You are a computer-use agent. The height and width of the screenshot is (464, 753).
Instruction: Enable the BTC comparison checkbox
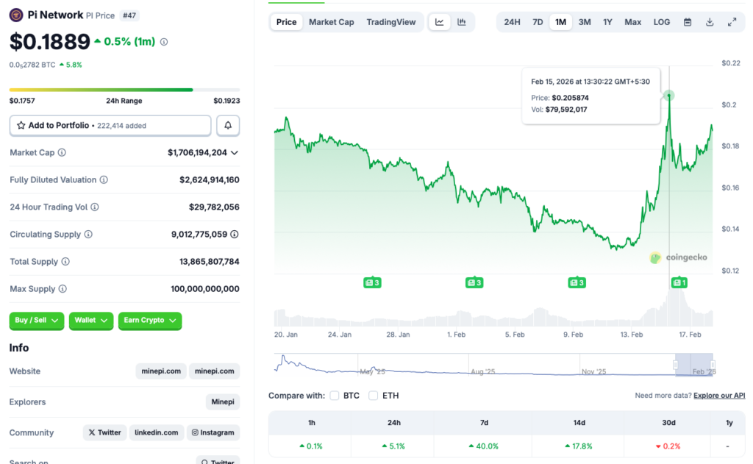click(334, 395)
